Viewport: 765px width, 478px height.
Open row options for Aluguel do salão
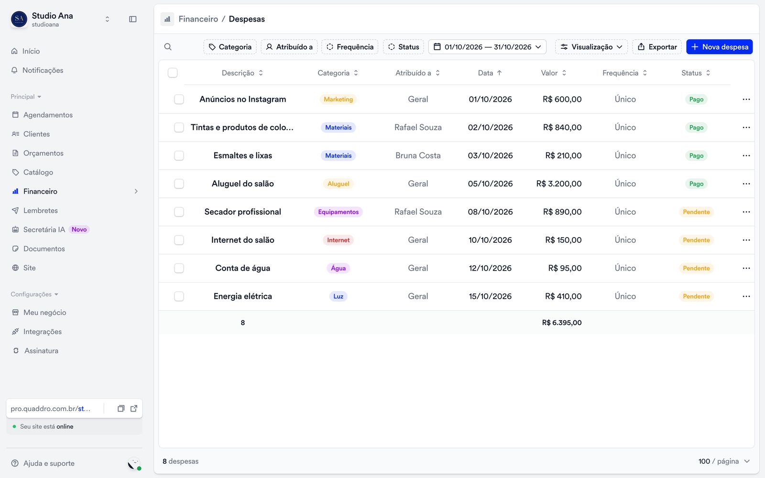click(x=746, y=184)
